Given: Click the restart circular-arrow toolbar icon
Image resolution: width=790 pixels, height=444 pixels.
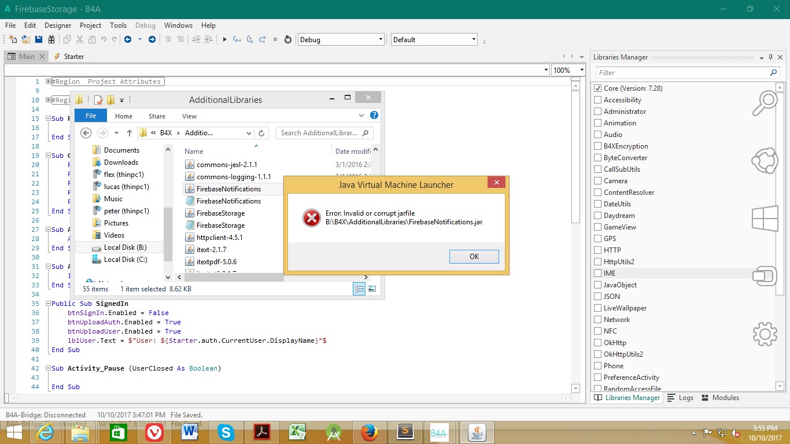Looking at the screenshot, I should (288, 39).
